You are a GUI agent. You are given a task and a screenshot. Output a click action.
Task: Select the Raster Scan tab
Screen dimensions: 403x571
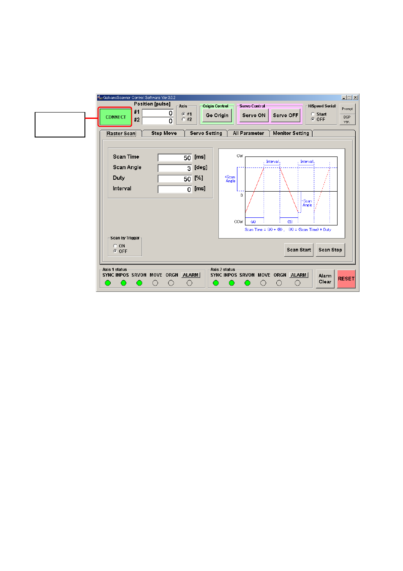coord(121,133)
